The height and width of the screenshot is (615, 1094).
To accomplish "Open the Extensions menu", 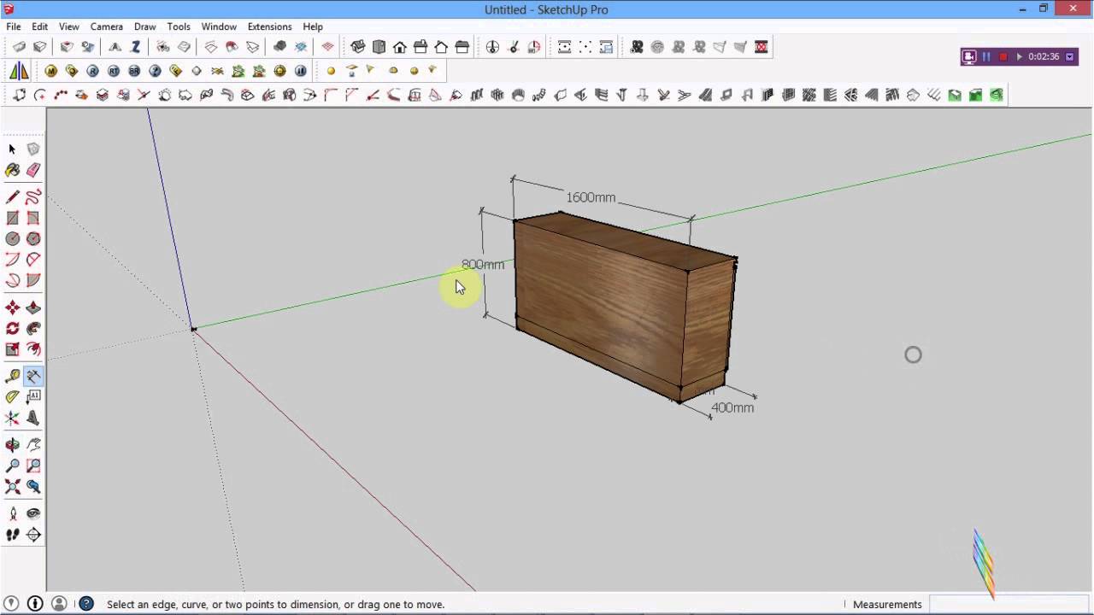I will point(269,26).
